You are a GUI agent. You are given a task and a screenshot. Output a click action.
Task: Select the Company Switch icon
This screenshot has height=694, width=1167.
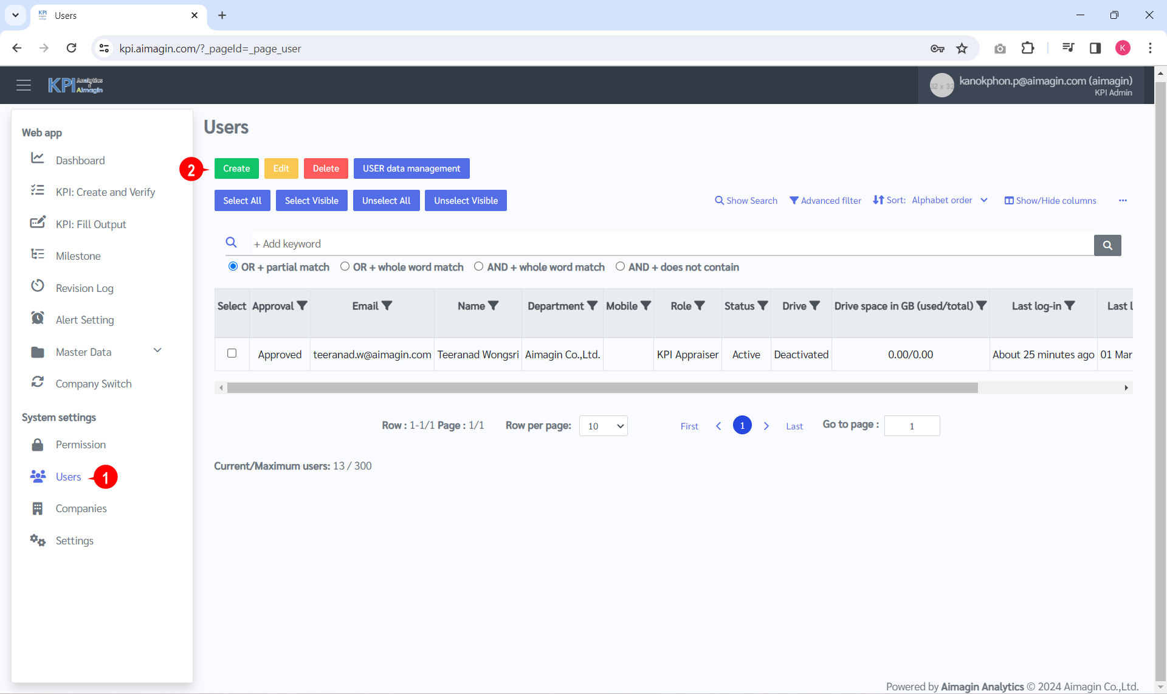(37, 381)
